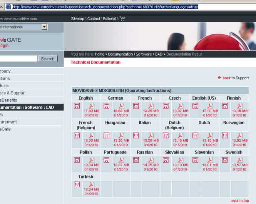Viewport: 256px width, 204px height.
Task: Open Procurement sidebar menu item
Action: (x=32, y=122)
